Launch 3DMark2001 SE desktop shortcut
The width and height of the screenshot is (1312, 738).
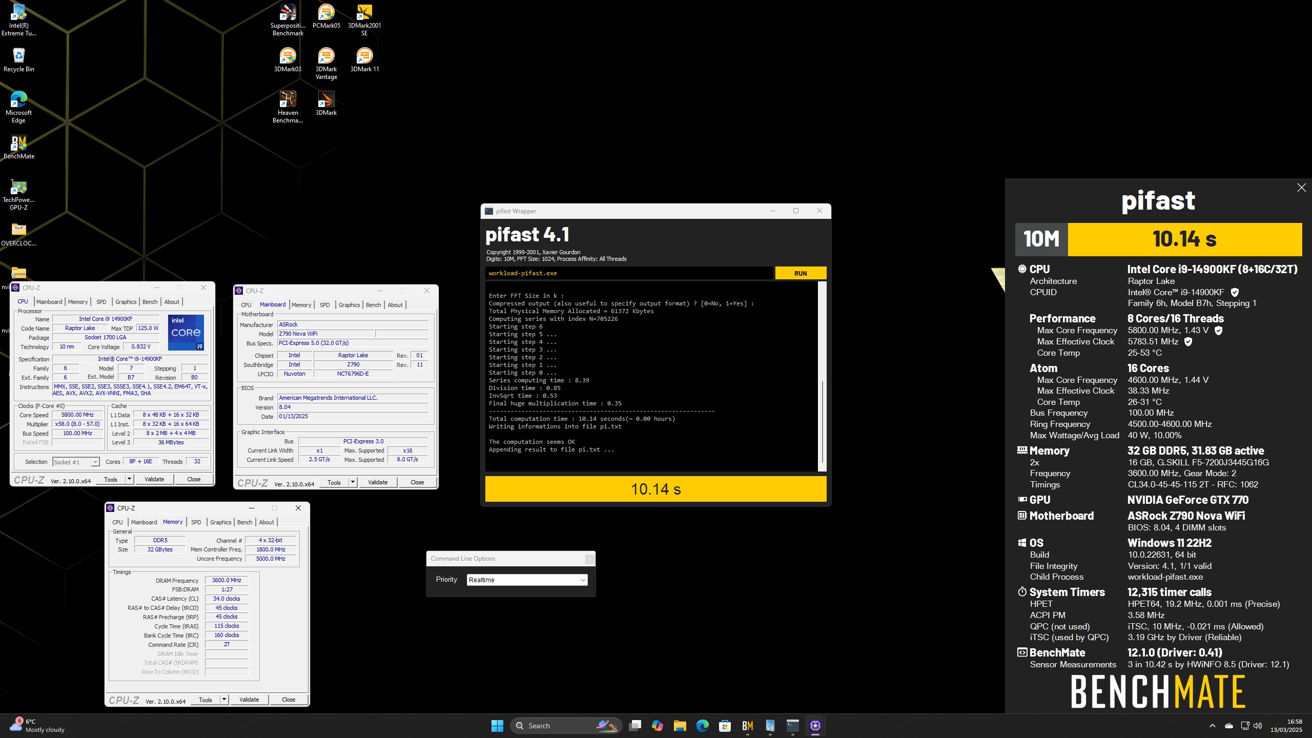click(x=364, y=20)
